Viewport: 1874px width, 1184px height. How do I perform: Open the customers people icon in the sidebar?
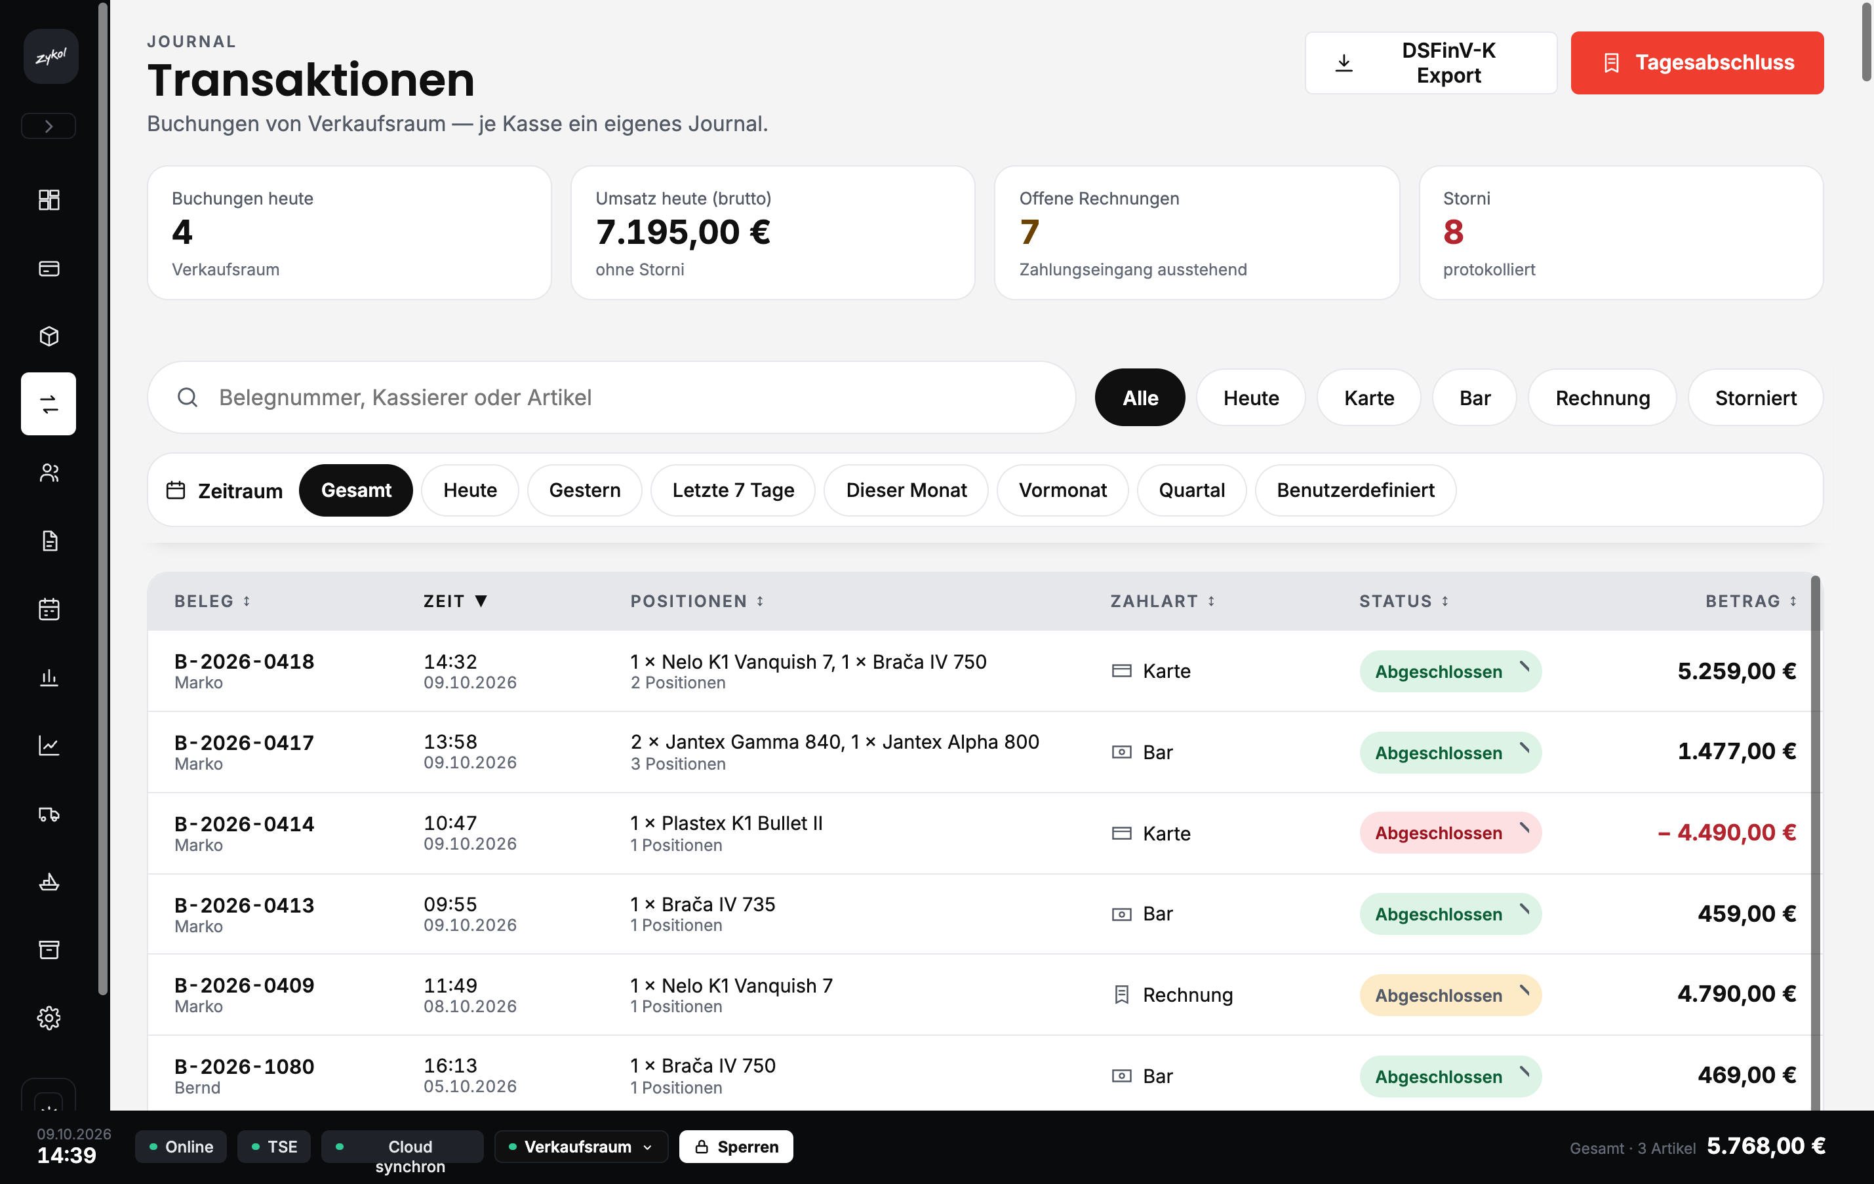pyautogui.click(x=49, y=472)
